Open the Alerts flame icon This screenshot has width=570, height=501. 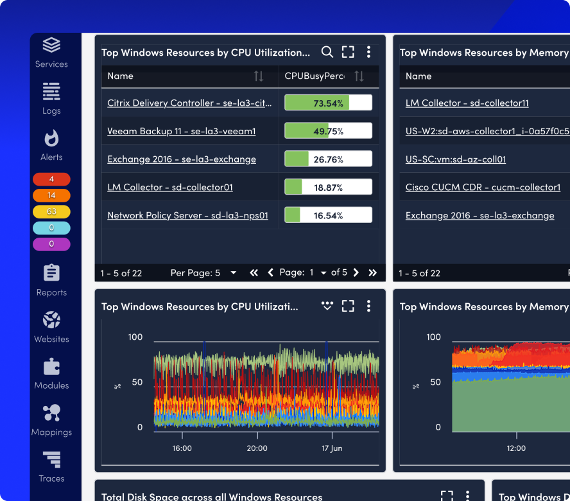pos(51,138)
